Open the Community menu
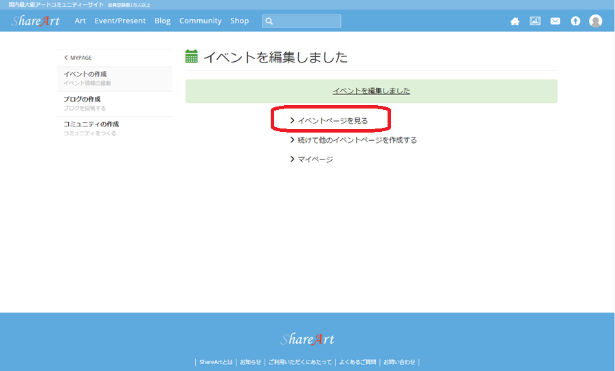Image resolution: width=615 pixels, height=371 pixels. point(201,21)
